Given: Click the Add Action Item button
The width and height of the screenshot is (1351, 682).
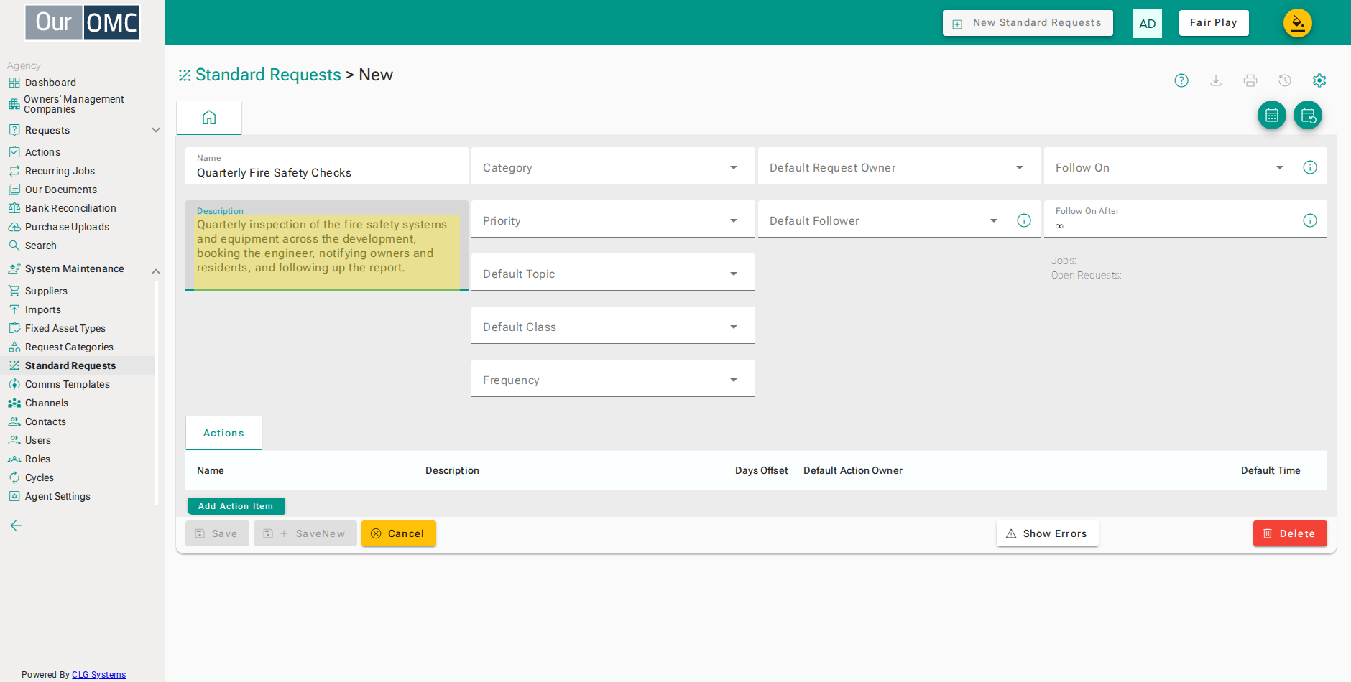Looking at the screenshot, I should pos(236,506).
